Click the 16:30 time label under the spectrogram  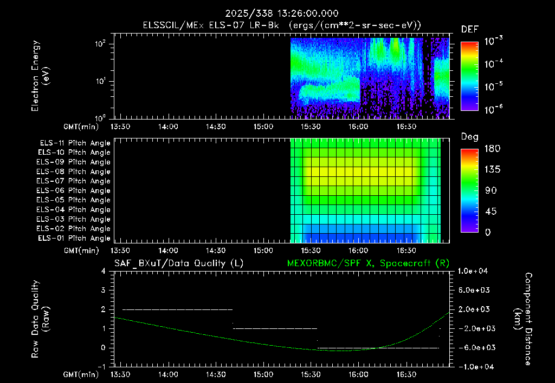(406, 127)
